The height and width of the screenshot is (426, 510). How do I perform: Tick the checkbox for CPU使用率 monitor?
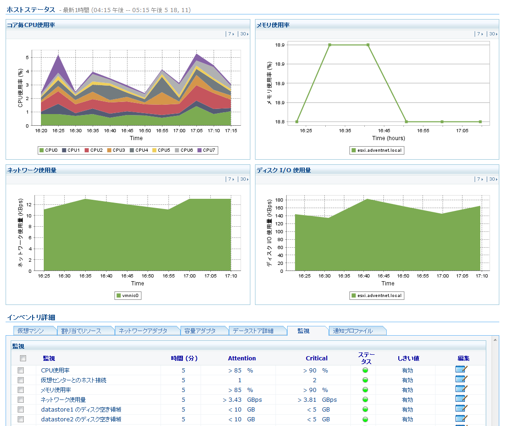tap(20, 370)
